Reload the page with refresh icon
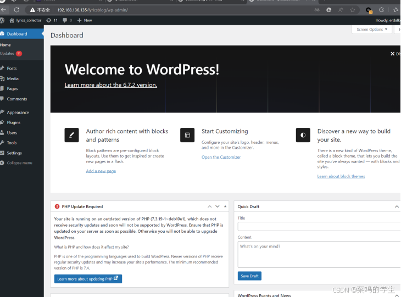 (x=16, y=10)
